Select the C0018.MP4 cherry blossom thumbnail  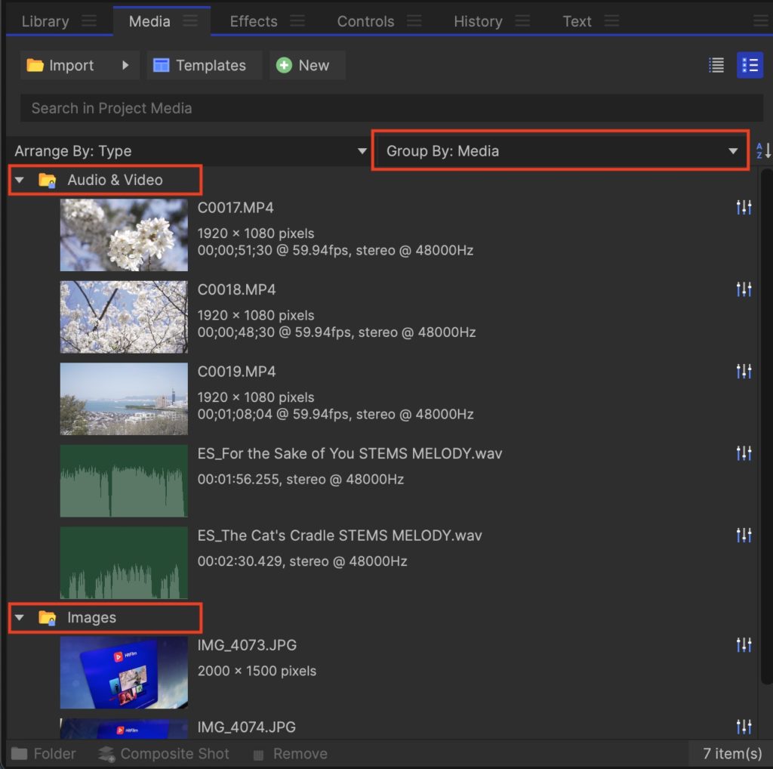124,317
